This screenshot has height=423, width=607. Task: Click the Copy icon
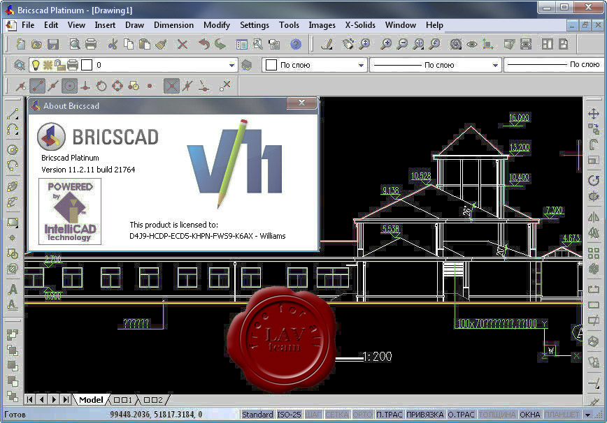(129, 44)
